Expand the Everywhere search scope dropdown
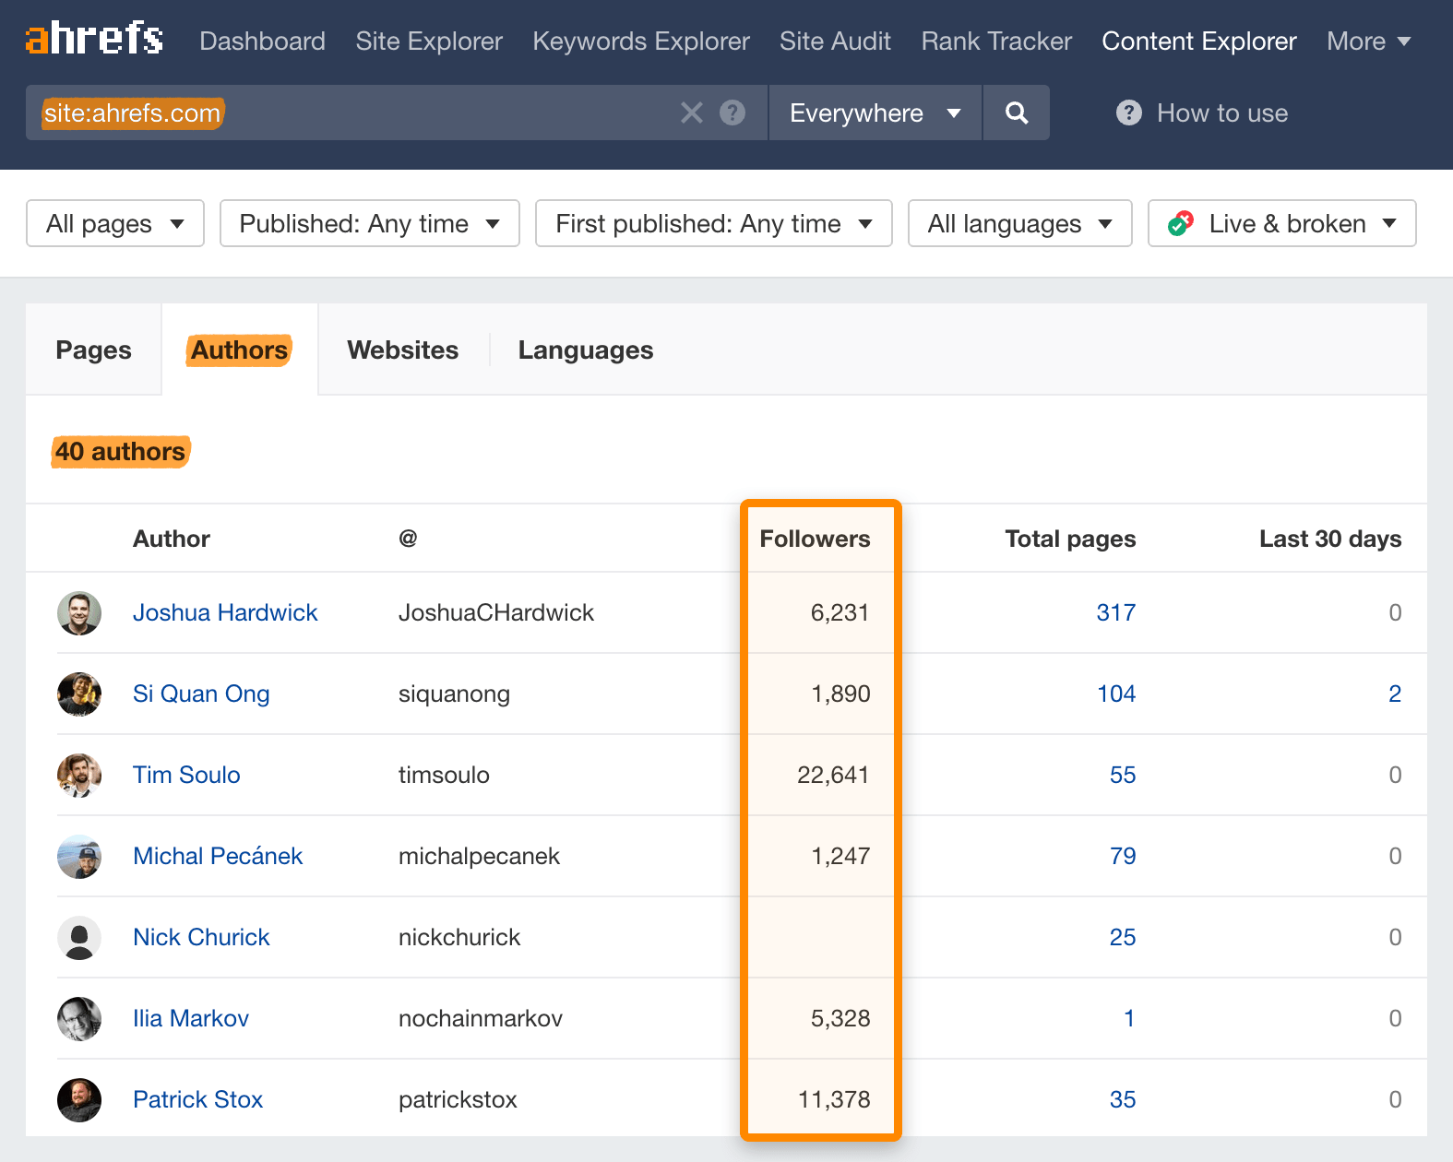This screenshot has height=1162, width=1453. pyautogui.click(x=874, y=113)
